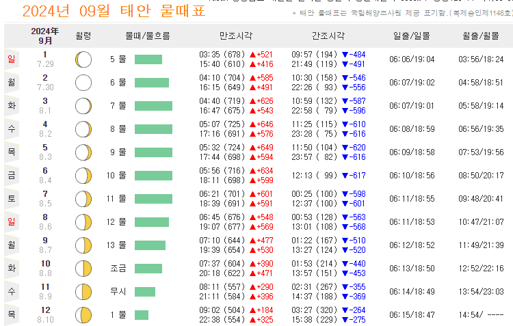
Task: Click the red up triangle beside +521
Action: 252,55
